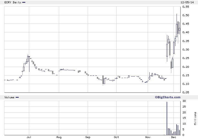Viewport: 198px width, 140px height.
Task: Click the 0.15 price axis label
Action: [x=186, y=75]
